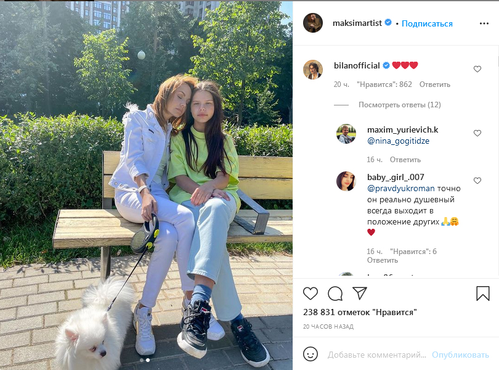Expand Посмотреть ответы (12) replies
Screen dimensions: 499x370
point(399,105)
